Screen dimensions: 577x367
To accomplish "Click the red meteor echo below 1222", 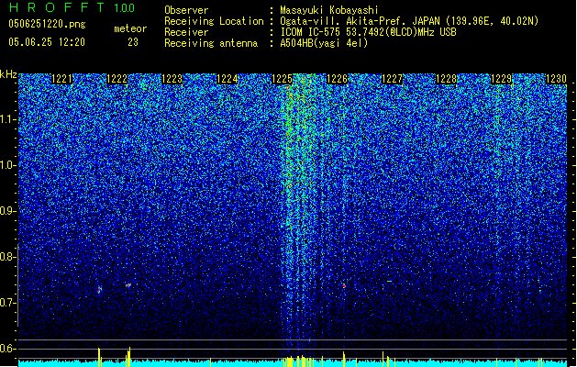I will tap(128, 285).
